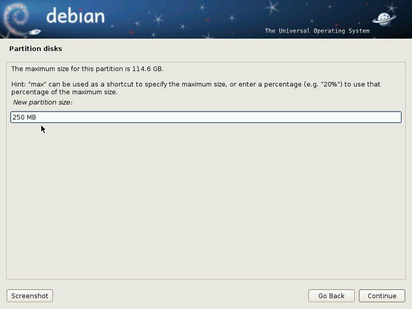Image resolution: width=412 pixels, height=309 pixels.
Task: Click the bottom bar near the buttons
Action: 206,296
